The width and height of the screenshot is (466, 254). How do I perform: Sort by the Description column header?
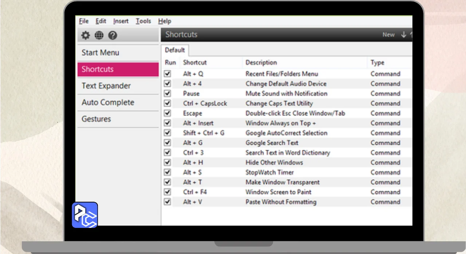[261, 62]
